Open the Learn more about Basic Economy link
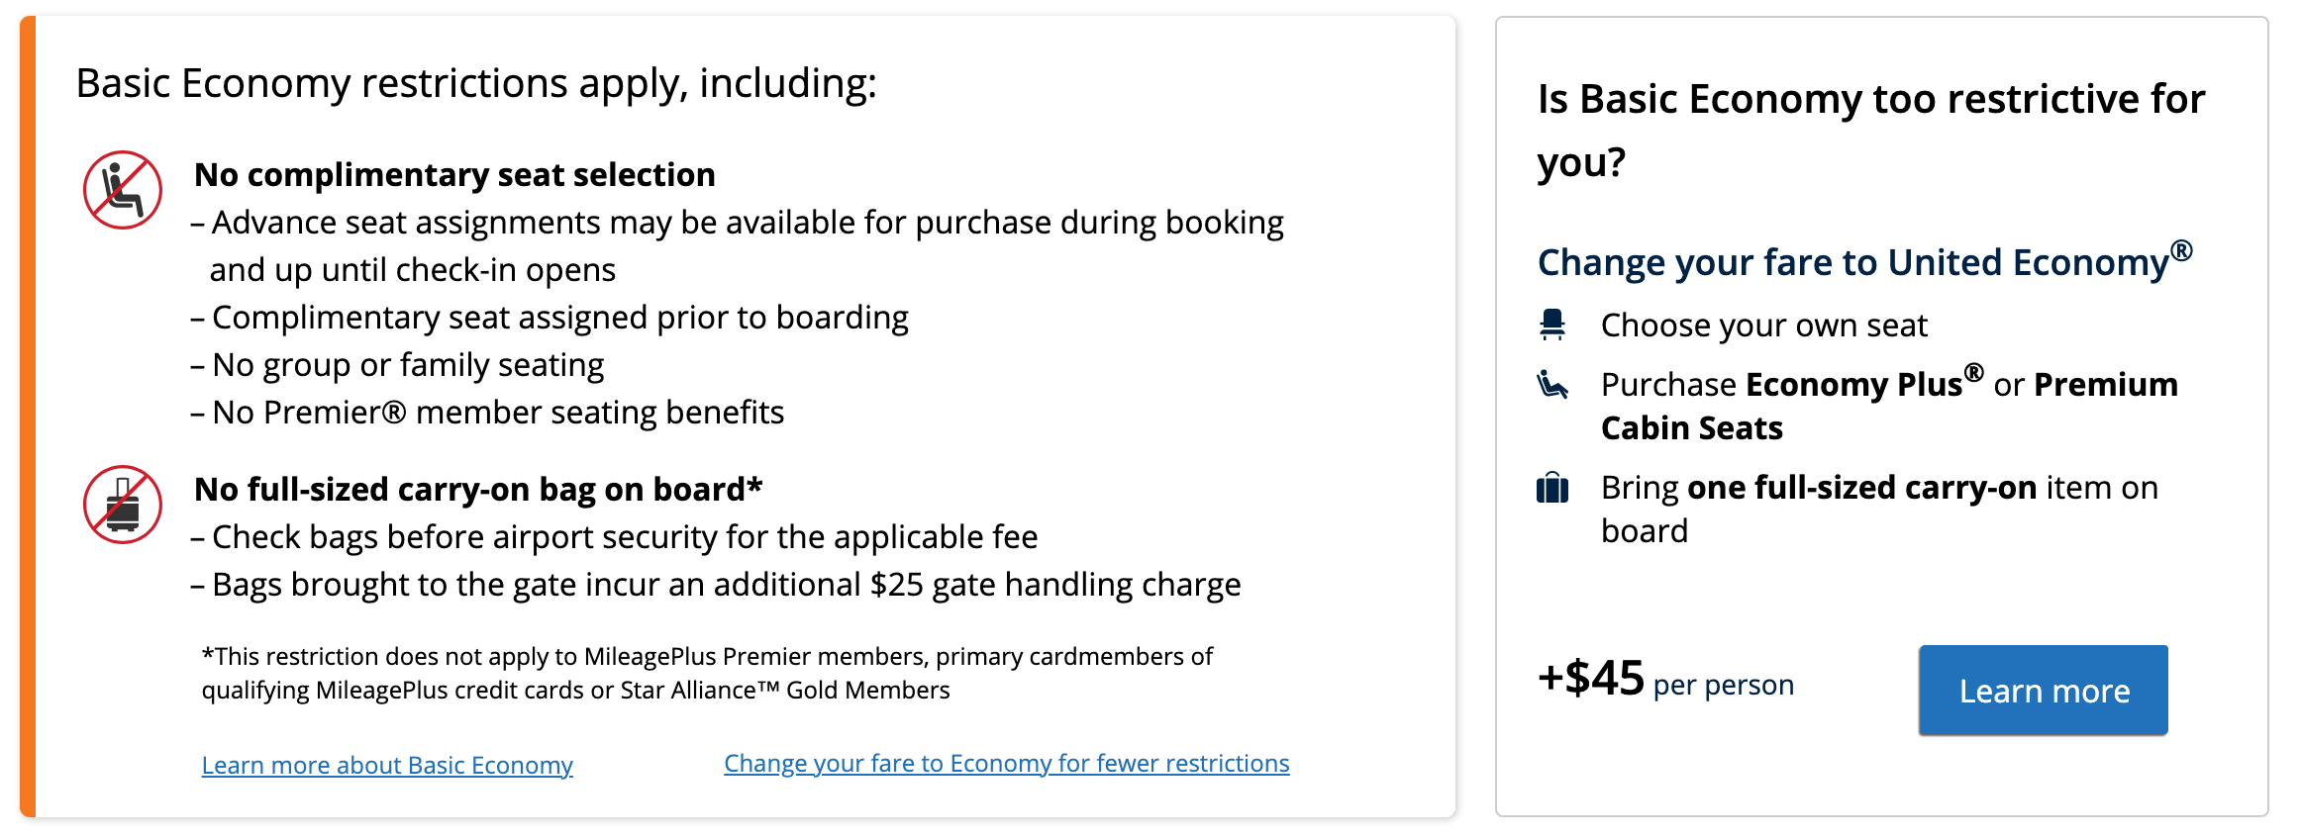 [x=387, y=765]
